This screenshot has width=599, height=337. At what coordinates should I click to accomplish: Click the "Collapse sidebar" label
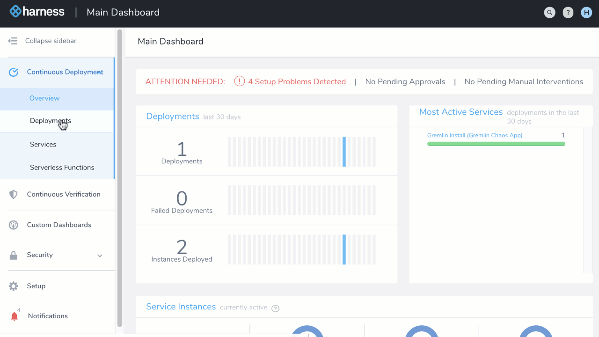(51, 41)
